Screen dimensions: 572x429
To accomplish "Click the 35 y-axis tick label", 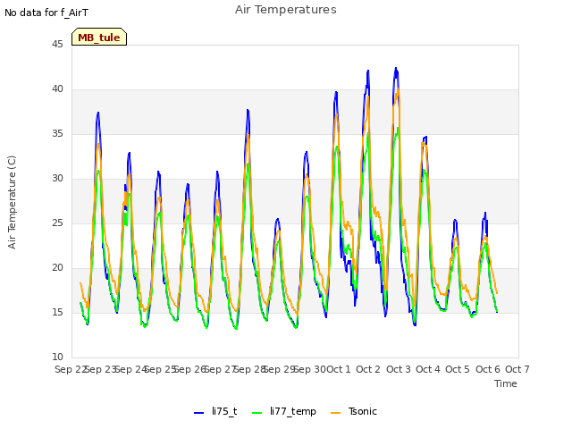I will (57, 133).
